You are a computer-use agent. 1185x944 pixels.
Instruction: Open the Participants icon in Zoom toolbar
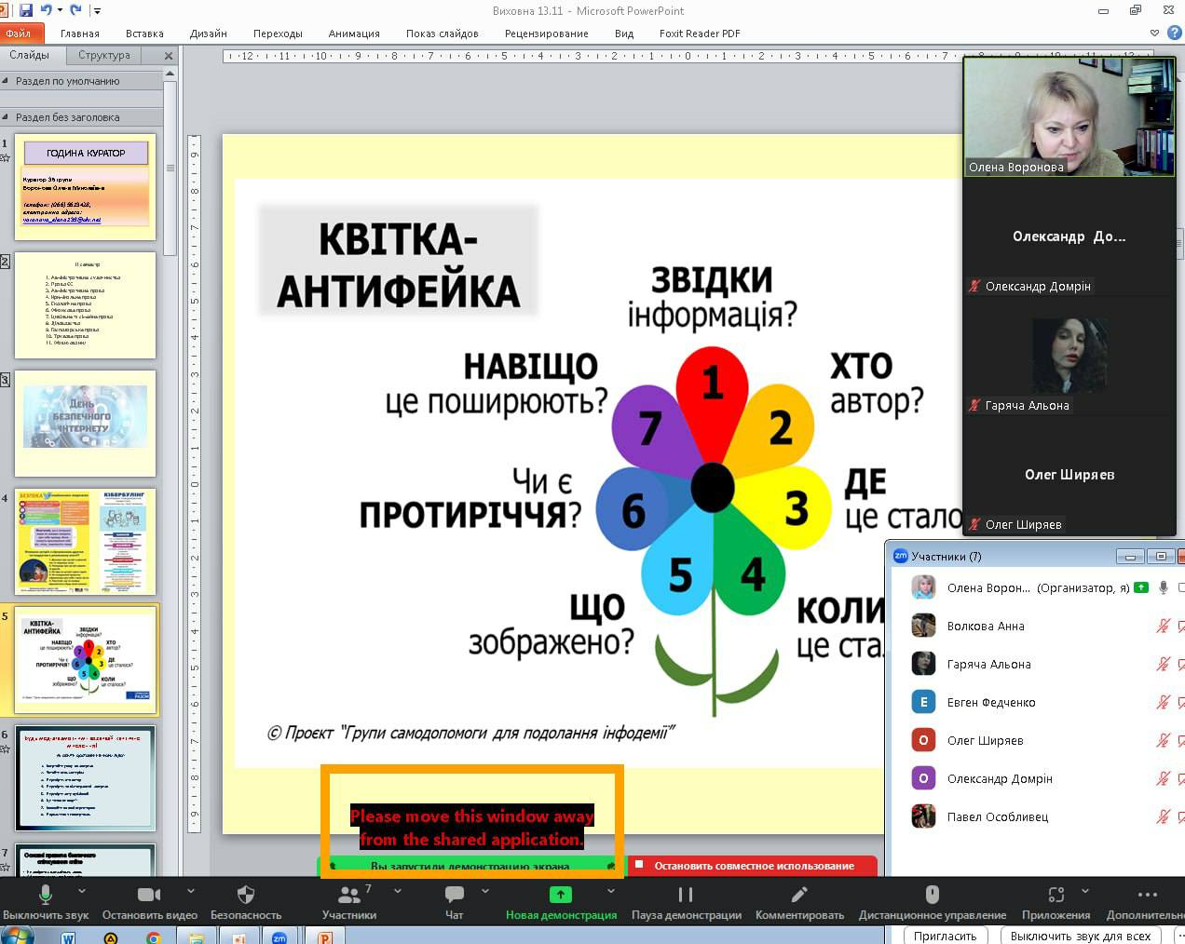click(x=348, y=895)
